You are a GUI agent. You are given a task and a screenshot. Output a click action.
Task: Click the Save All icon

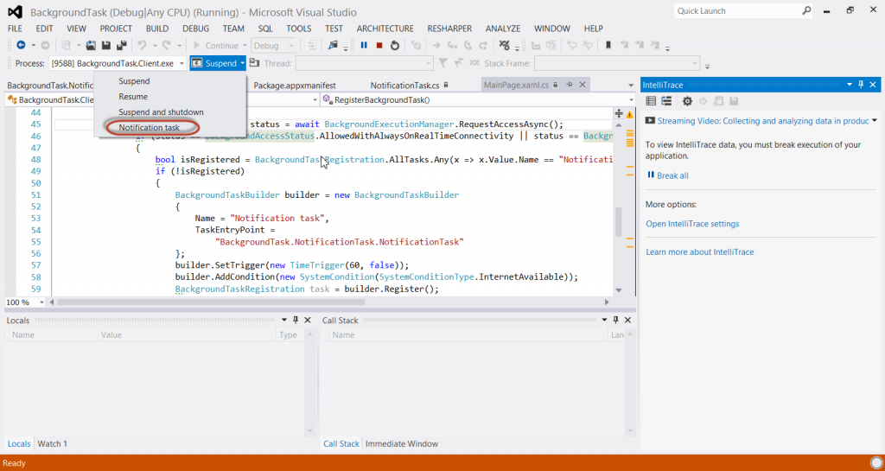(121, 46)
